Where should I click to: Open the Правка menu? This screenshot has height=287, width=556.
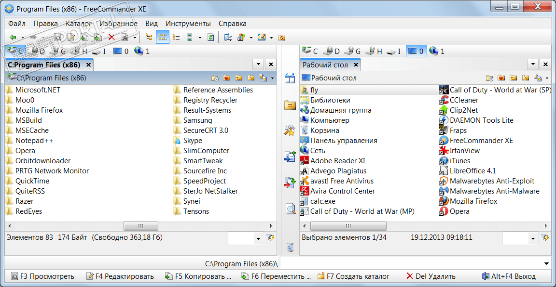click(45, 24)
